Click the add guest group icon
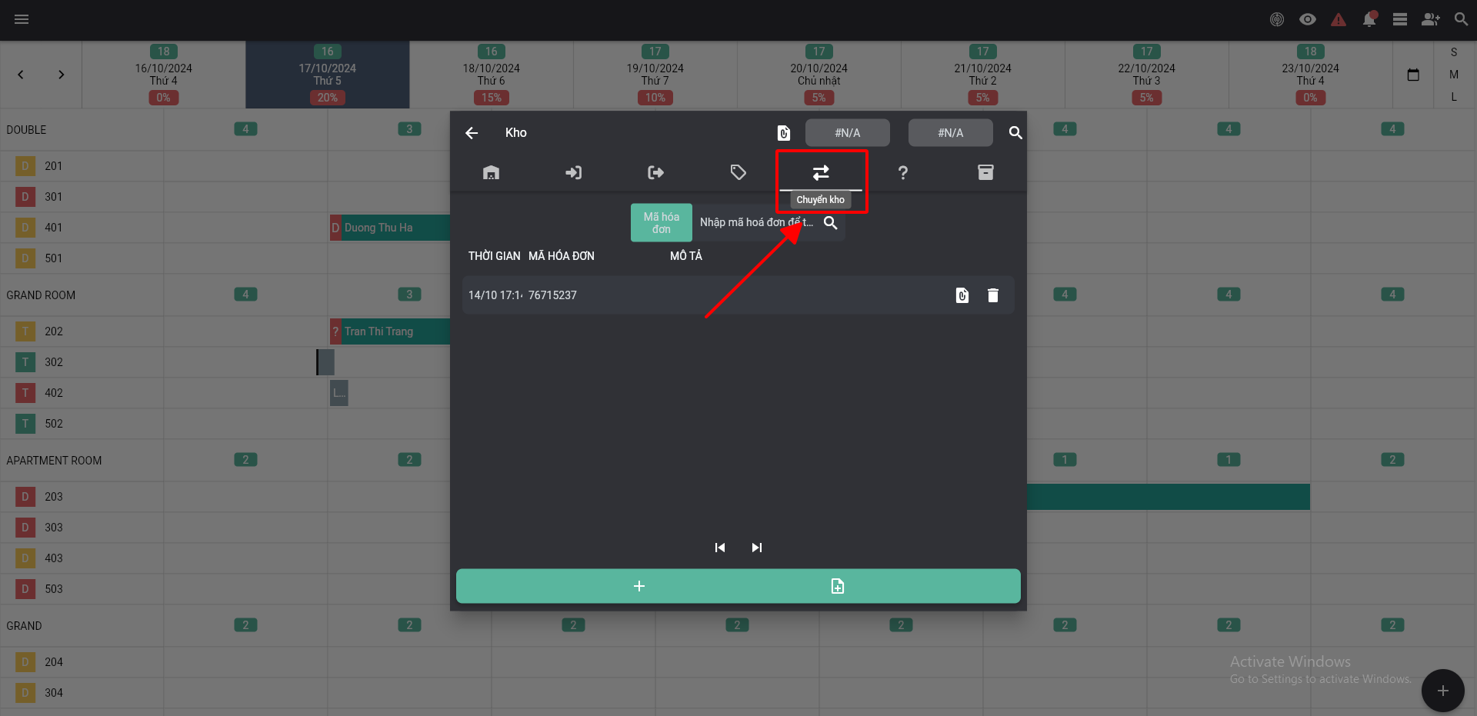Viewport: 1477px width, 716px height. point(1431,19)
